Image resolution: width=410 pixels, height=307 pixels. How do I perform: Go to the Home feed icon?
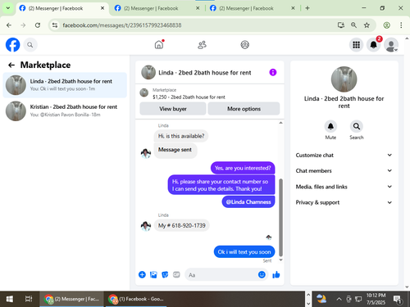pos(159,44)
